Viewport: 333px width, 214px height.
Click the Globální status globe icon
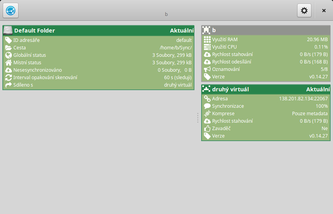pos(8,55)
